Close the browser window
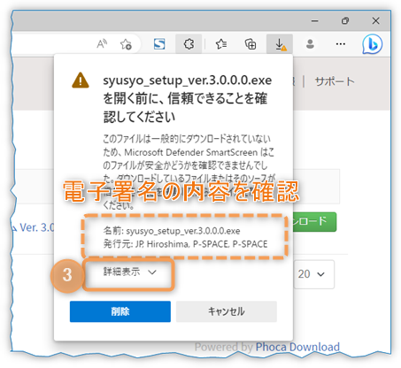Screen dimensions: 401x368 [x=375, y=21]
